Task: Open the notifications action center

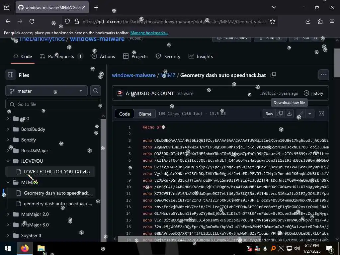Action: point(329,248)
